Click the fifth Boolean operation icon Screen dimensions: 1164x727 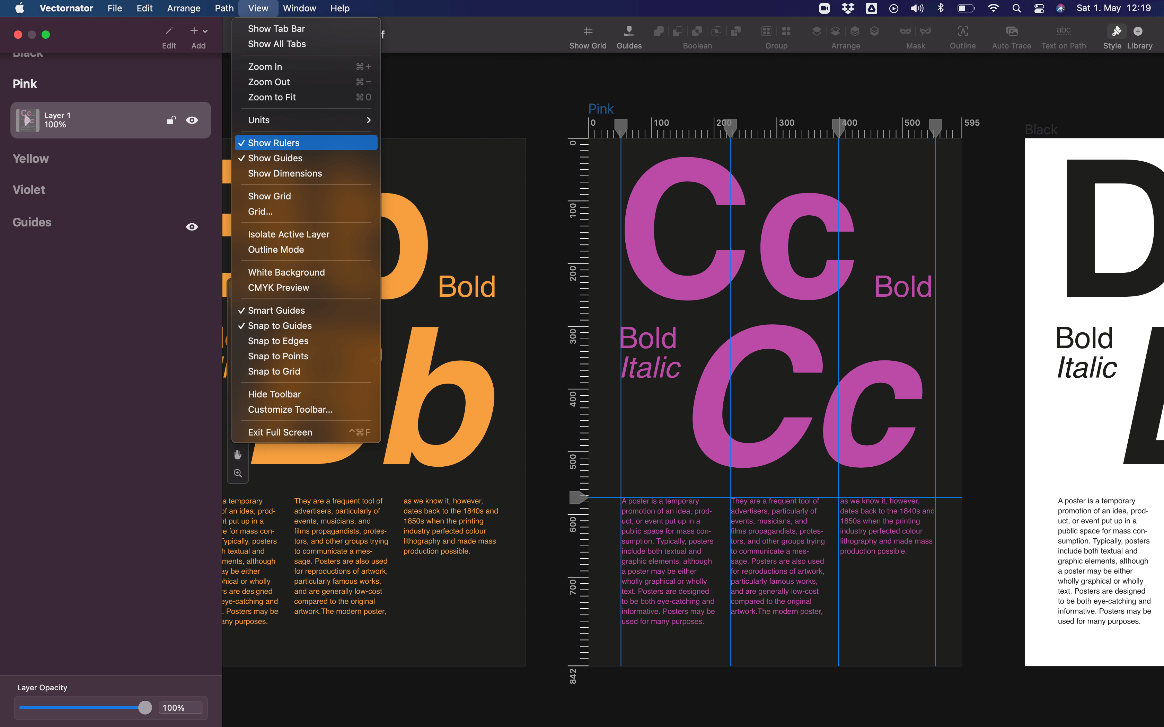tap(735, 31)
